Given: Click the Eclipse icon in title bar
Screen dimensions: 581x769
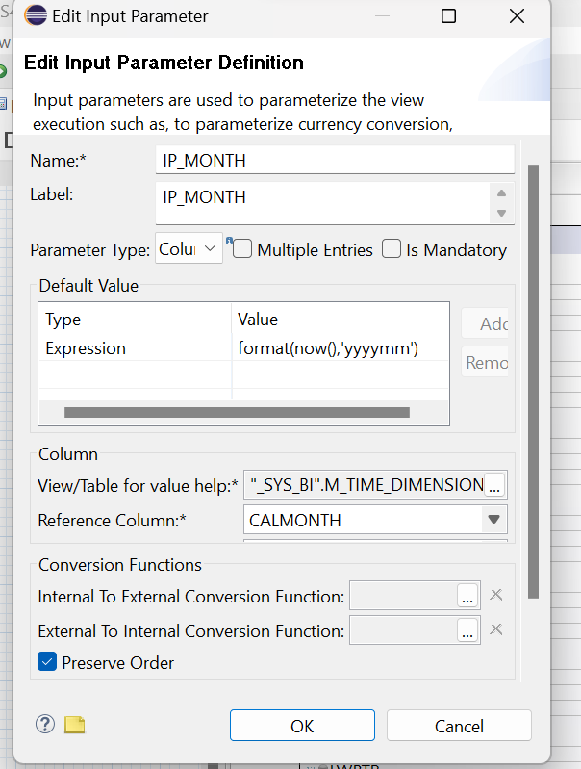Looking at the screenshot, I should 36,16.
